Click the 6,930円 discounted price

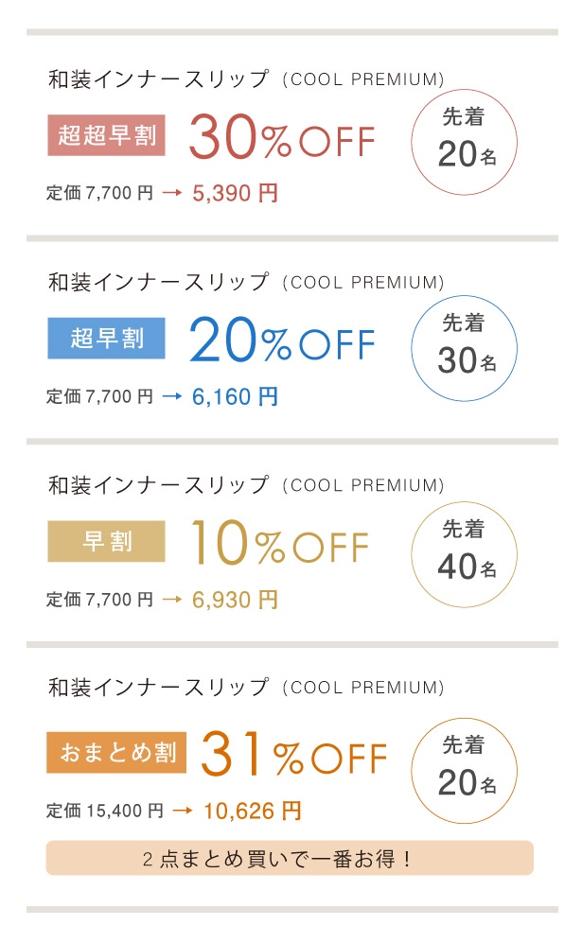(x=235, y=600)
